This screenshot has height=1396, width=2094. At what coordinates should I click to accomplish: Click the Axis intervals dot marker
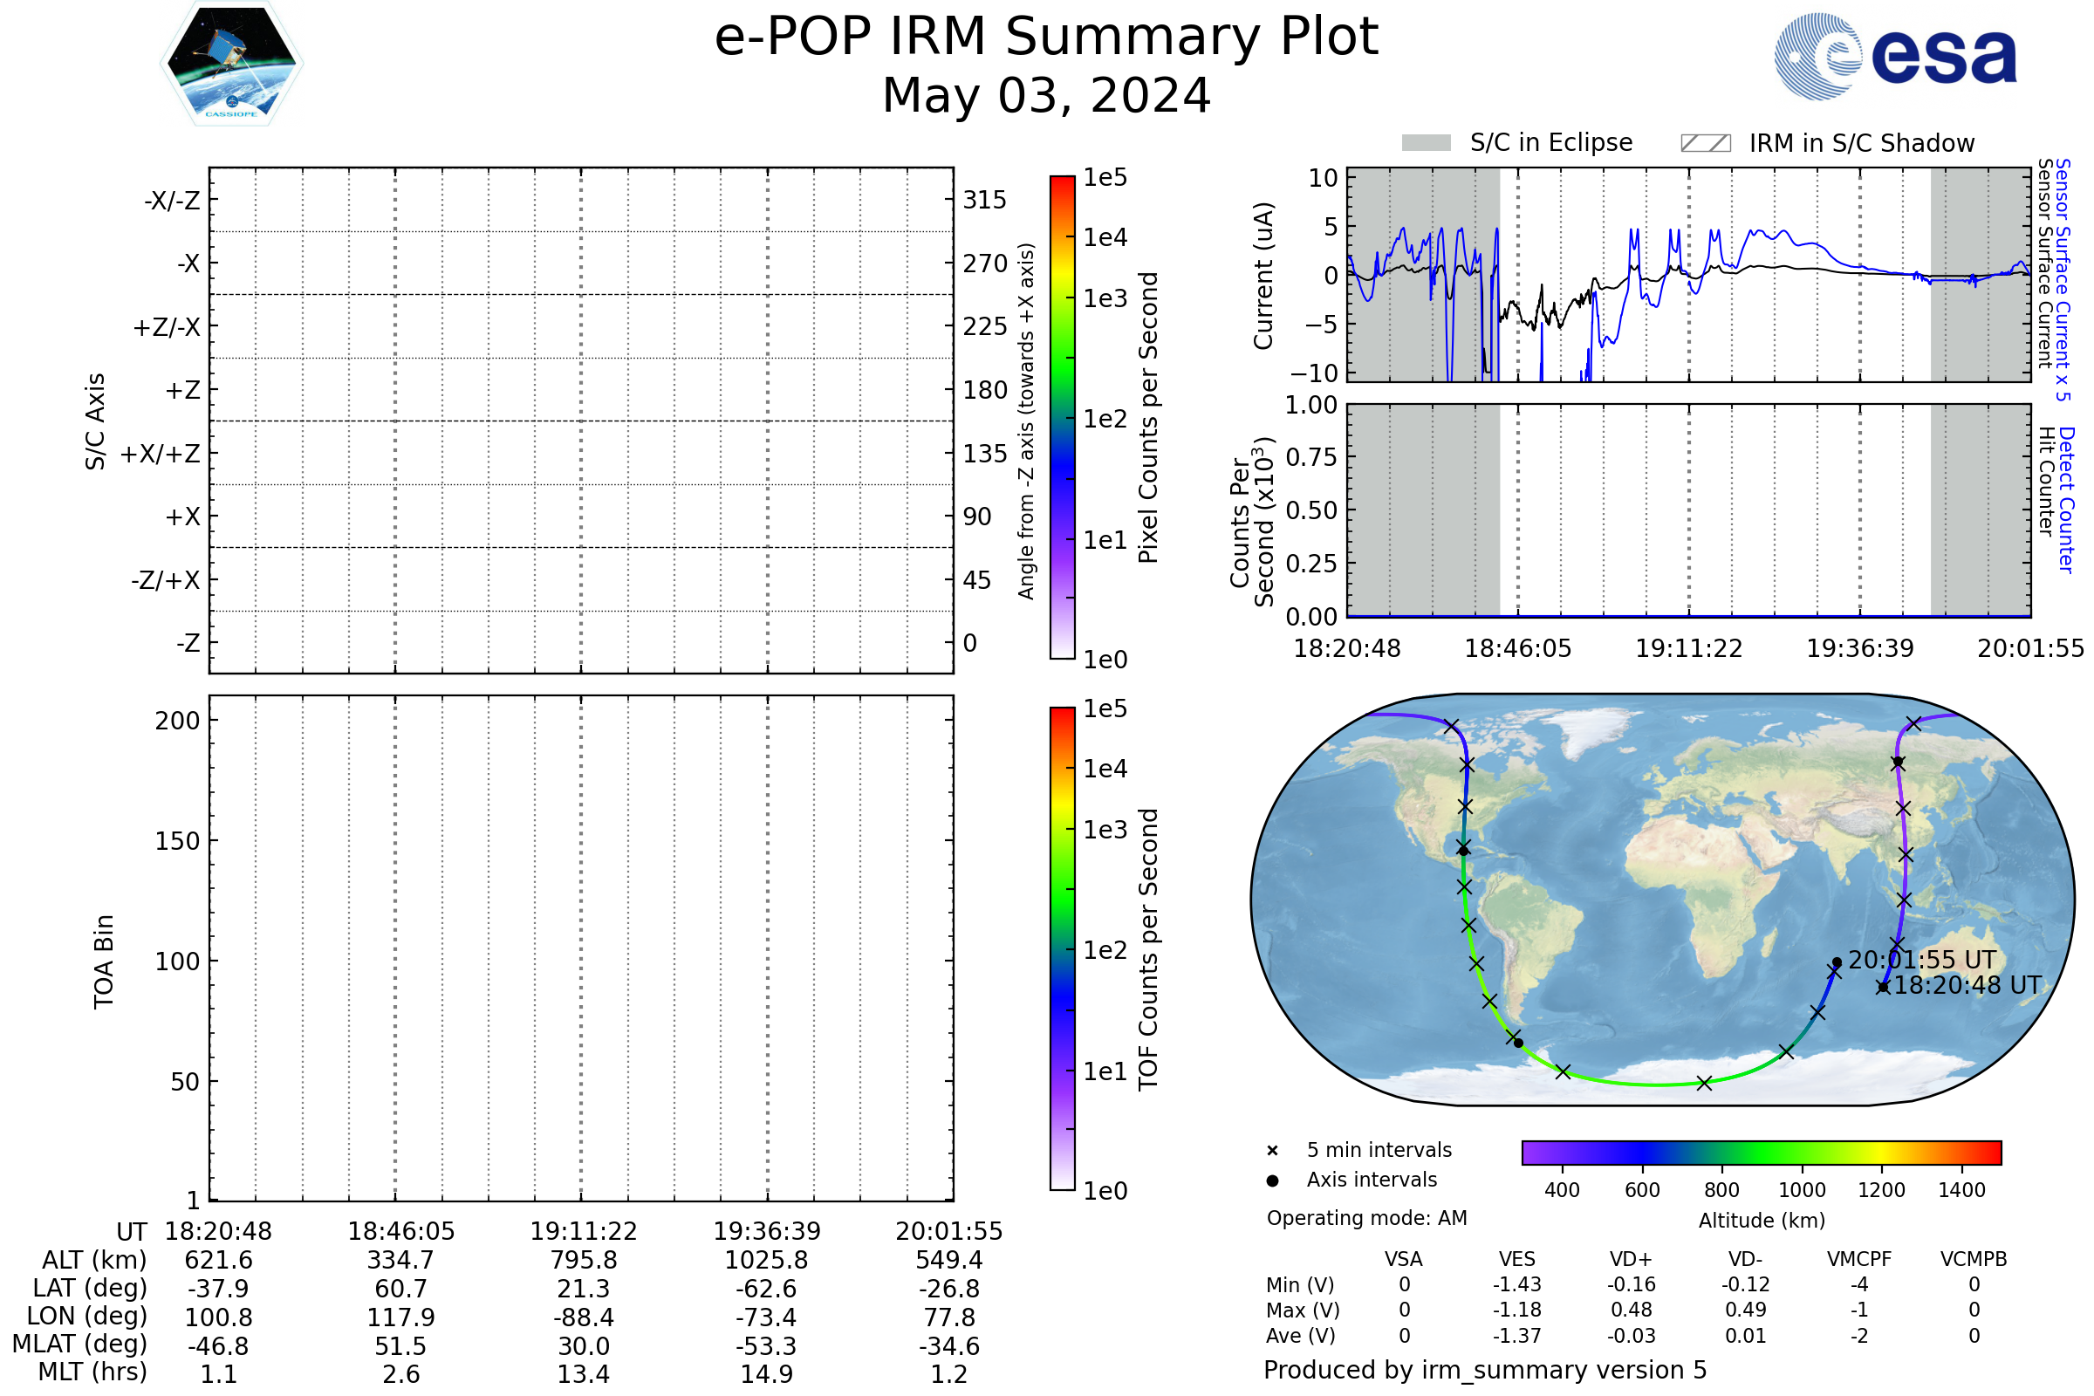tap(1272, 1180)
